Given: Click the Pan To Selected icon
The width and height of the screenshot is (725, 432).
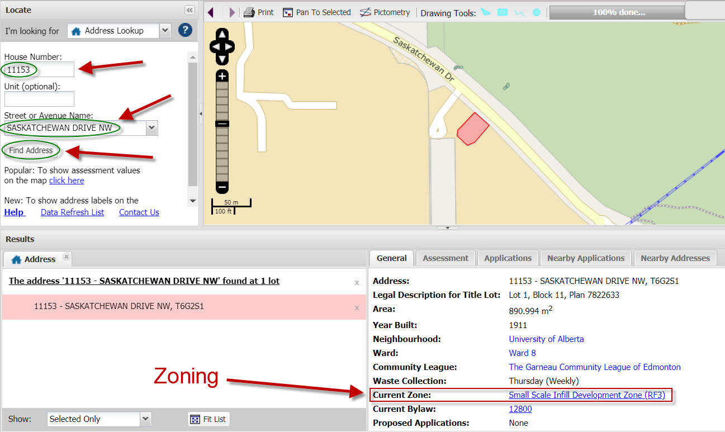Looking at the screenshot, I should pos(288,12).
